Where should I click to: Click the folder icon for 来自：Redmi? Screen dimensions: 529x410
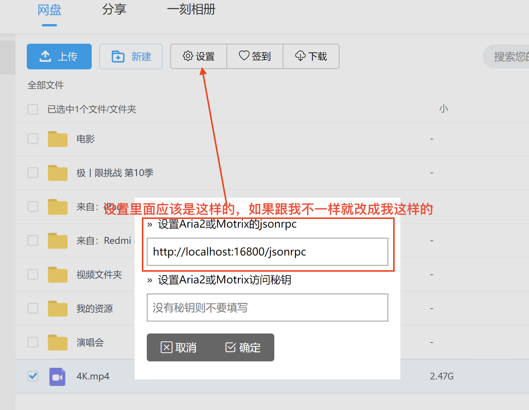tap(58, 240)
